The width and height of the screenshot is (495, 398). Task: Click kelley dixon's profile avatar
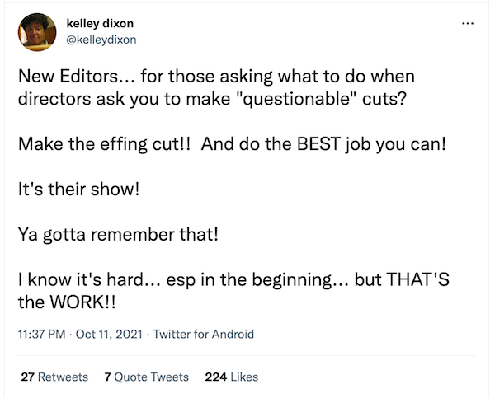point(37,32)
